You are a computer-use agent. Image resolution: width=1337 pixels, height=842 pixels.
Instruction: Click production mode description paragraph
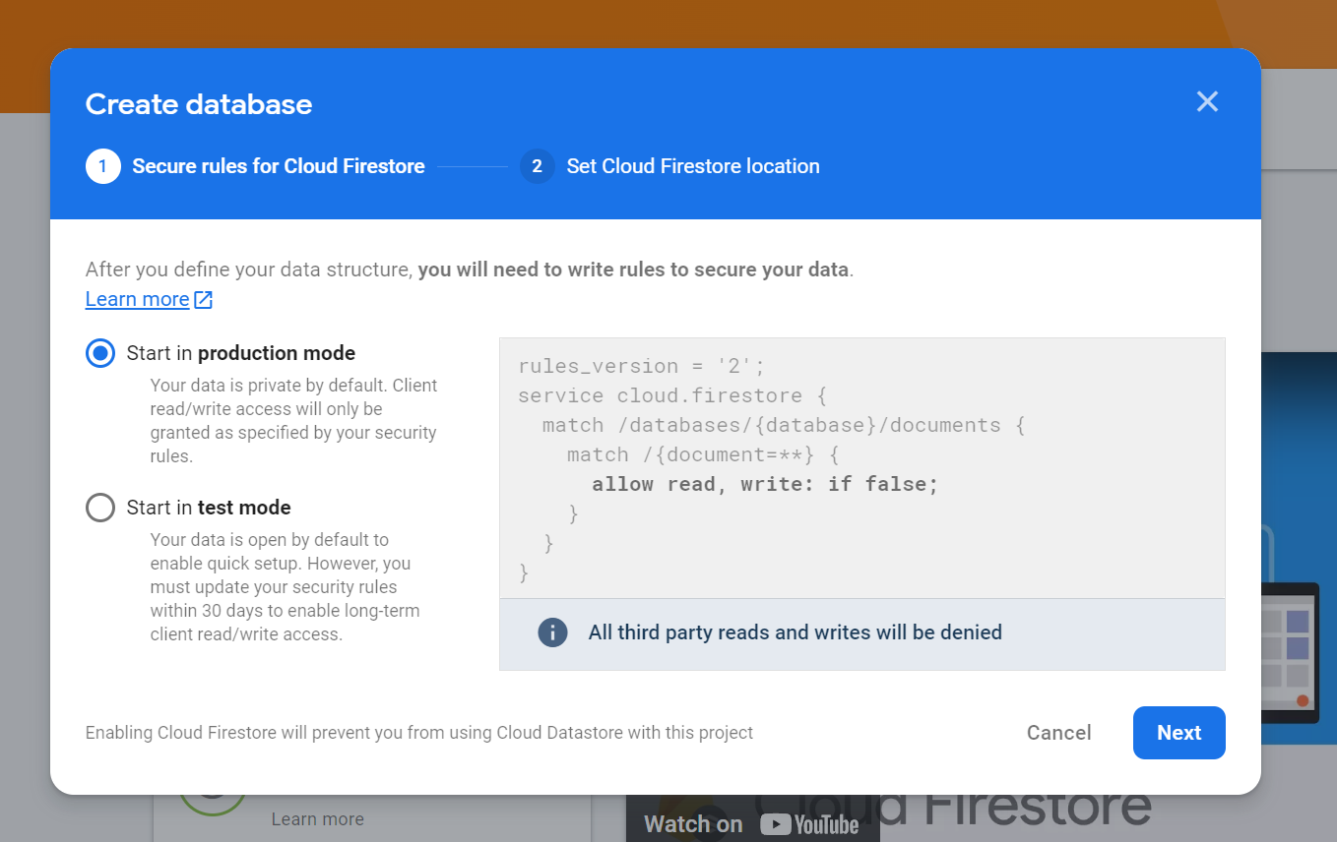coord(293,421)
